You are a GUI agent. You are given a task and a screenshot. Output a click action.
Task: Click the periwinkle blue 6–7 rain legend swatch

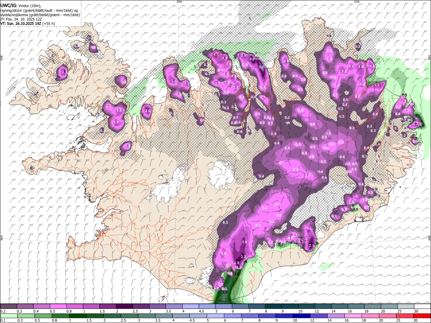(x=233, y=316)
